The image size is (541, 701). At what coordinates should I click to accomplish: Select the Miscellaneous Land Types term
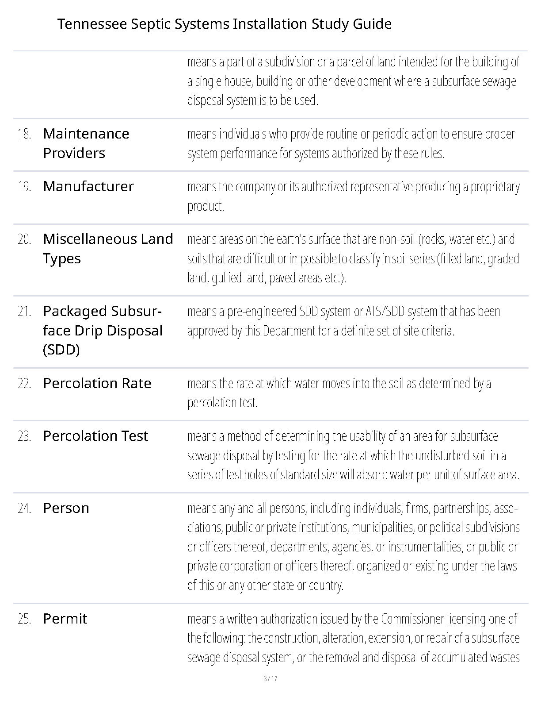108,248
